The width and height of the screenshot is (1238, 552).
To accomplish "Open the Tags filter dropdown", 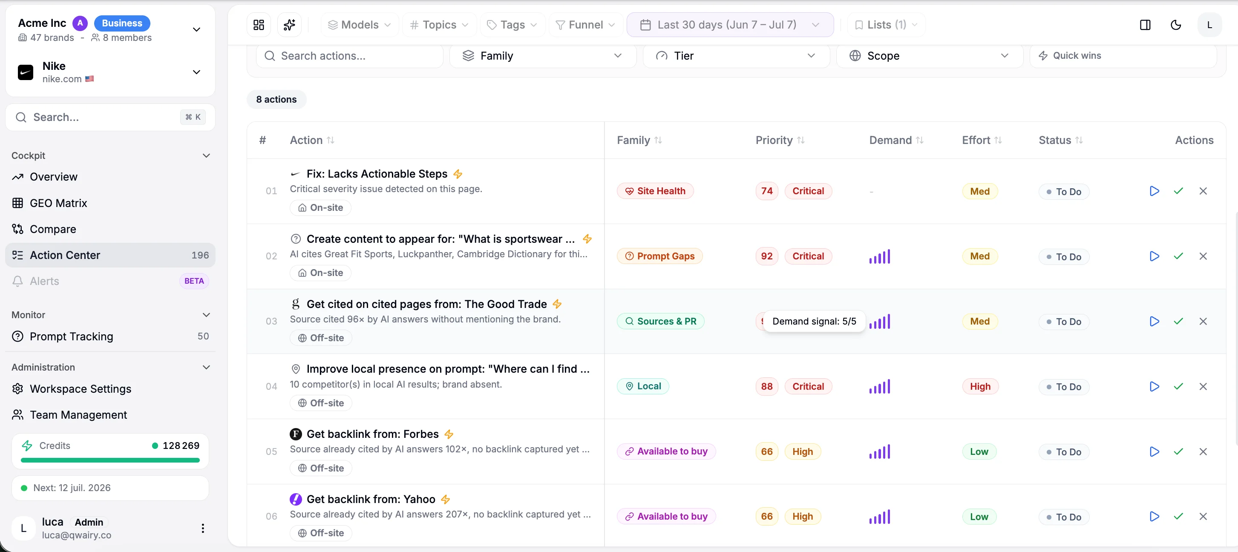I will (x=512, y=25).
